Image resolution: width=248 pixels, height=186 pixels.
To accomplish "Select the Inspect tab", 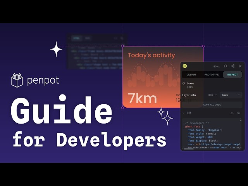I will [232, 75].
